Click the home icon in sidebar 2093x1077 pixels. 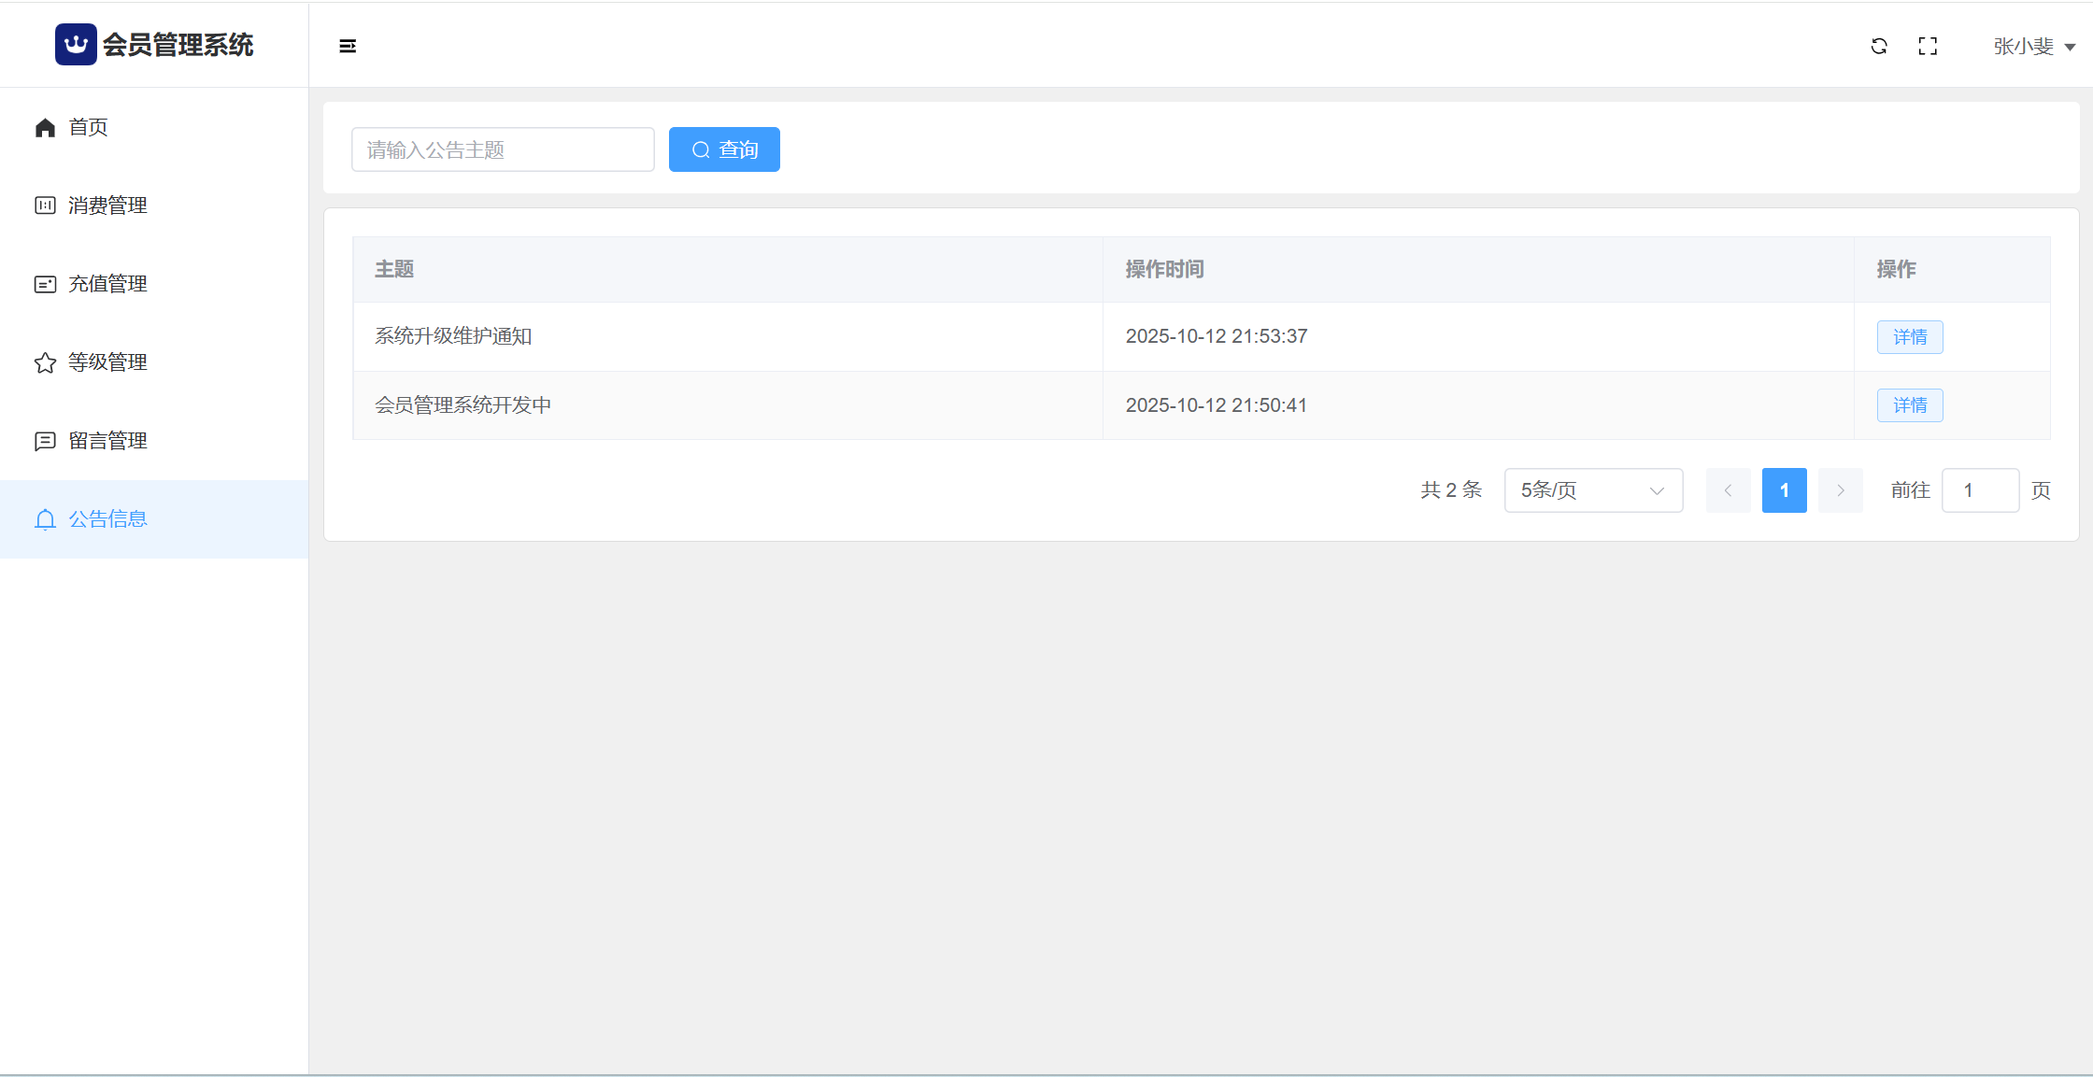point(45,127)
